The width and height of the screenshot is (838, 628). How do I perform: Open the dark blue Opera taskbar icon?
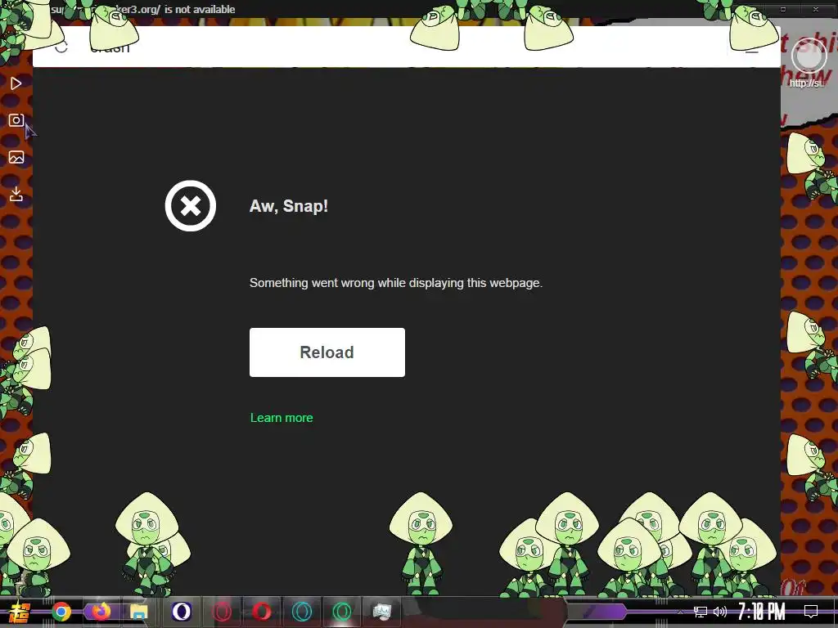(x=182, y=612)
